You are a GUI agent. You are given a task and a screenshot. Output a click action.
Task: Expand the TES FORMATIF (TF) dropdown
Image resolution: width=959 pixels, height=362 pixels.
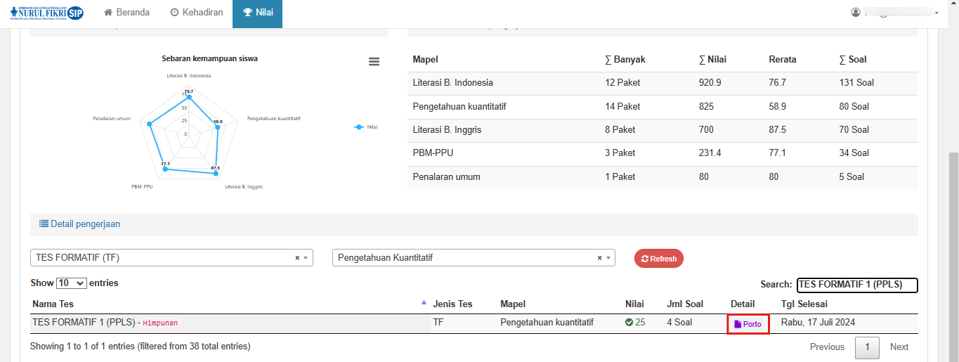[x=306, y=258]
